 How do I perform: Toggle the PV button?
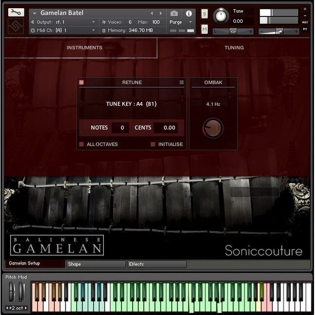[305, 29]
